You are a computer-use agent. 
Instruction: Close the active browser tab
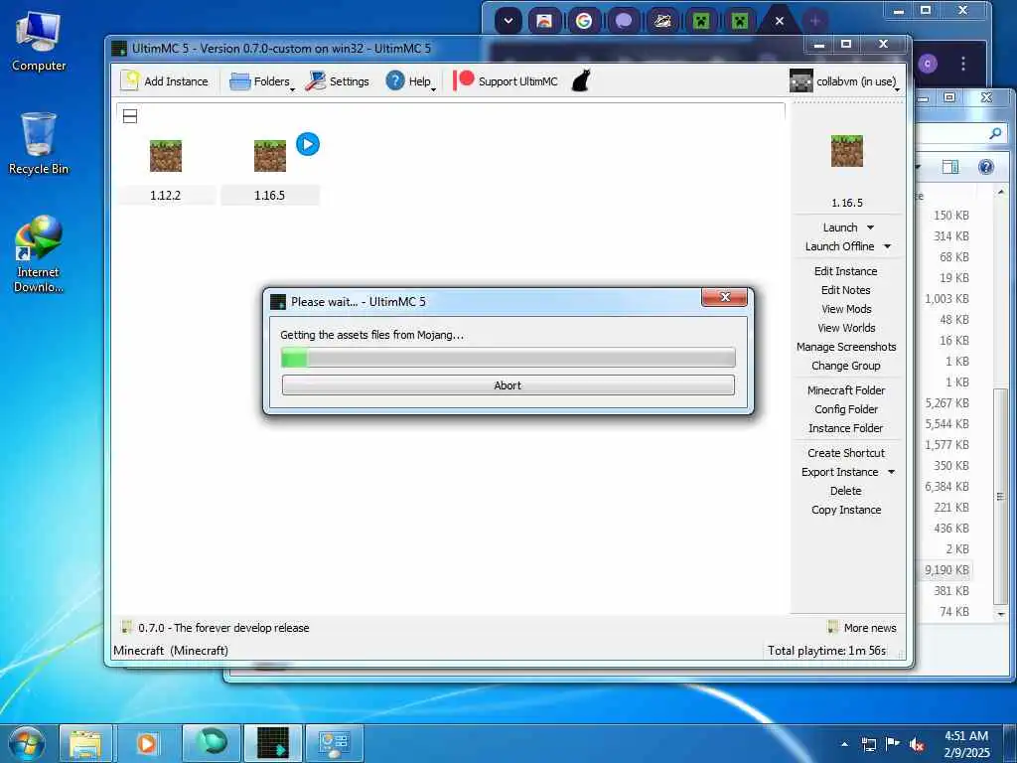click(780, 21)
